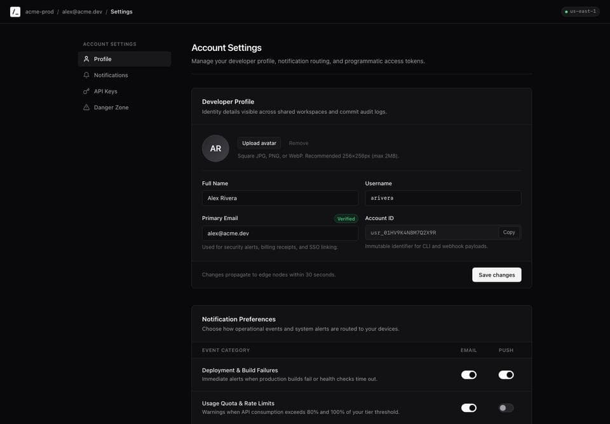This screenshot has height=424, width=610.
Task: Click 'Changes propagate to edge nodes' note
Action: (x=268, y=275)
